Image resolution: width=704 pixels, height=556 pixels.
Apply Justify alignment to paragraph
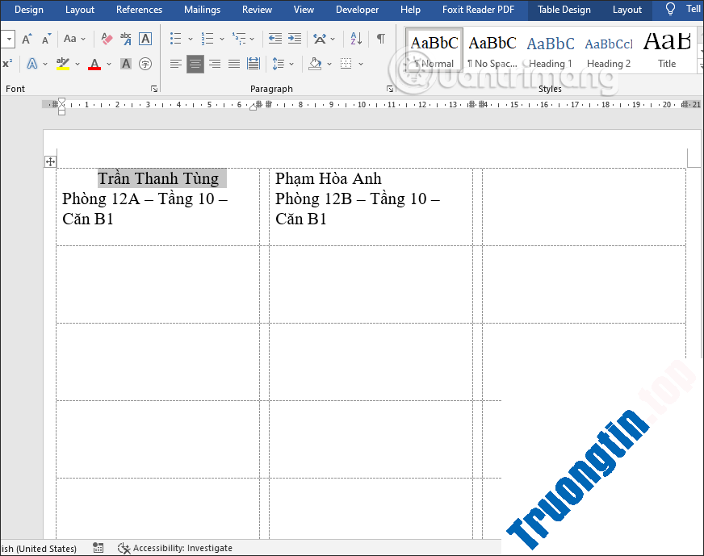(x=234, y=65)
